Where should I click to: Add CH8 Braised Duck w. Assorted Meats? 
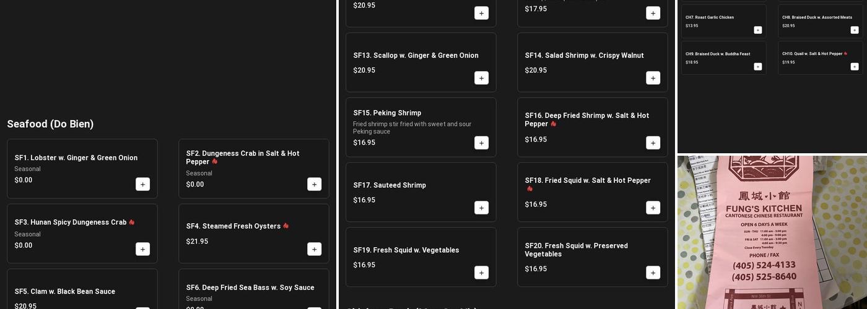coord(855,30)
